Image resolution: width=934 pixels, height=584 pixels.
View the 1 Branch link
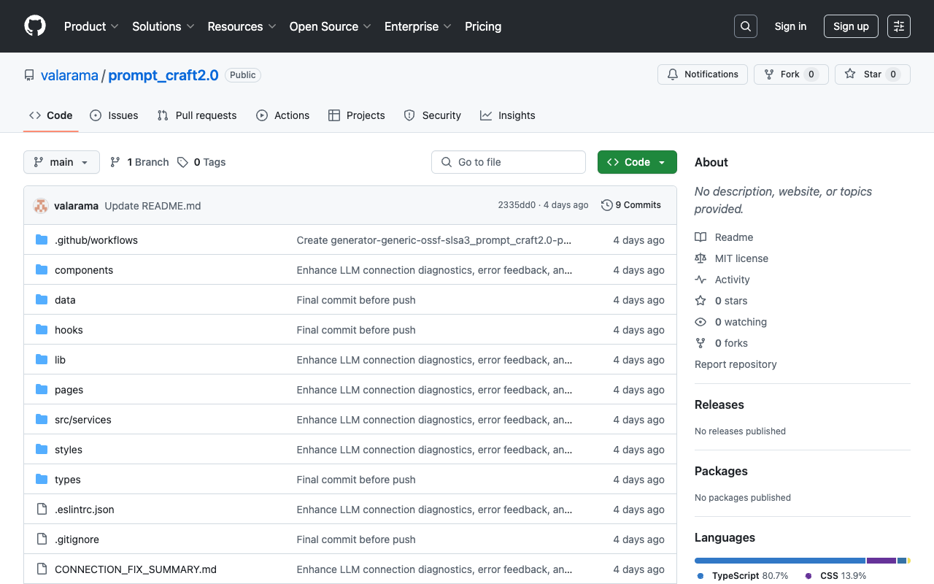[x=139, y=162]
